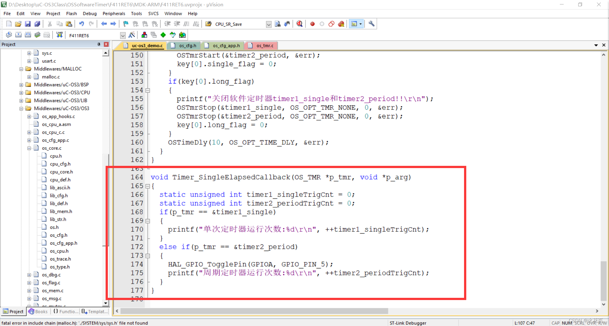Switch to the os_tmr.c tab

[x=262, y=46]
